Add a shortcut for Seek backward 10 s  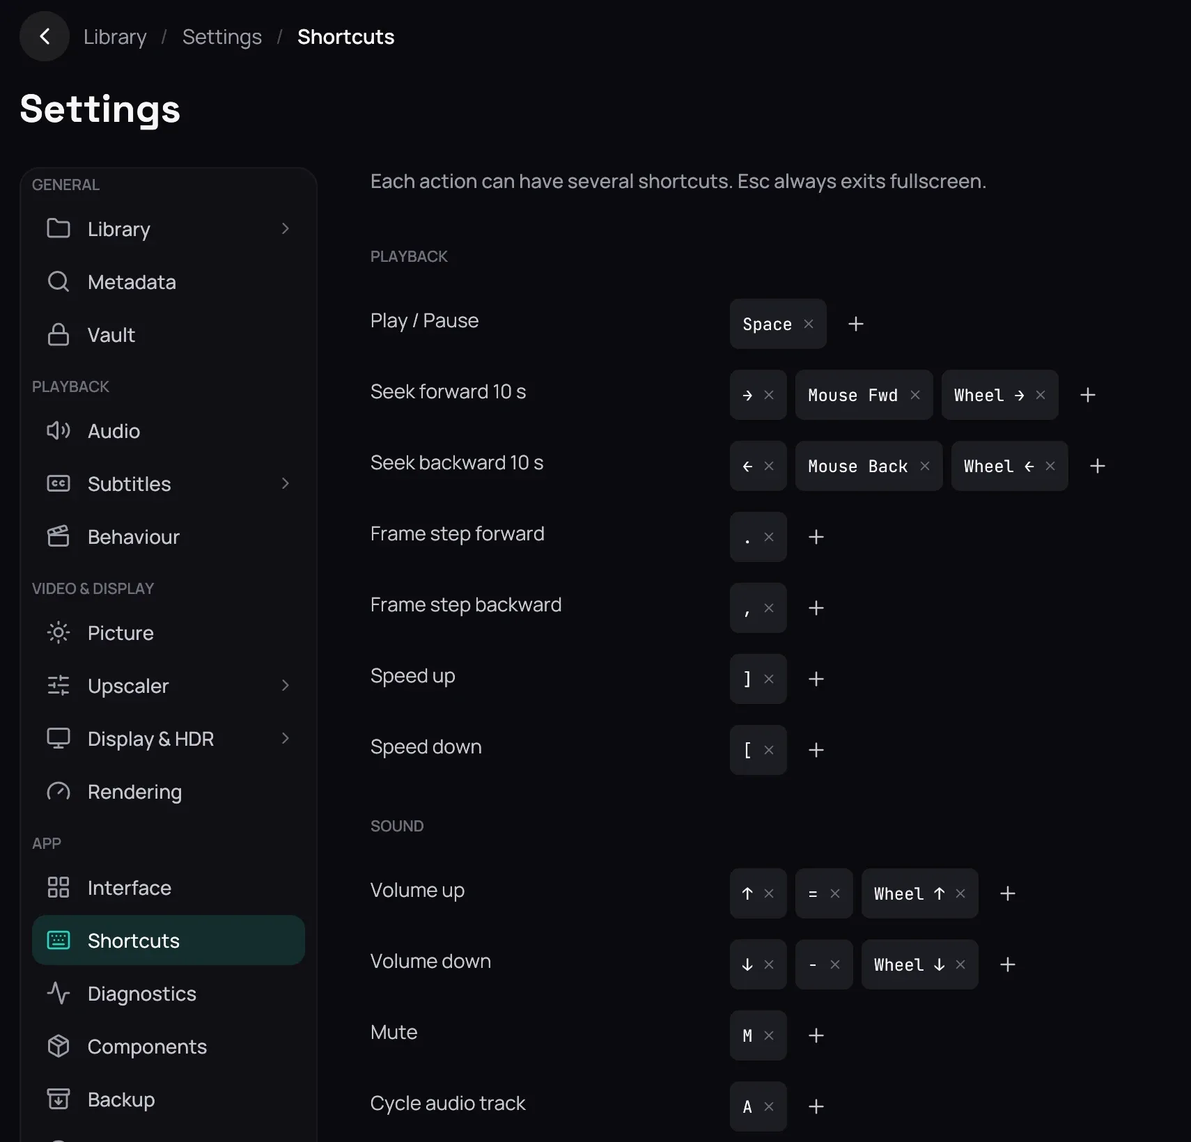(x=1098, y=466)
